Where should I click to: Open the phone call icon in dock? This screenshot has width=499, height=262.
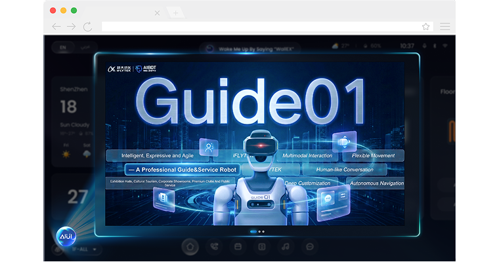tap(214, 247)
